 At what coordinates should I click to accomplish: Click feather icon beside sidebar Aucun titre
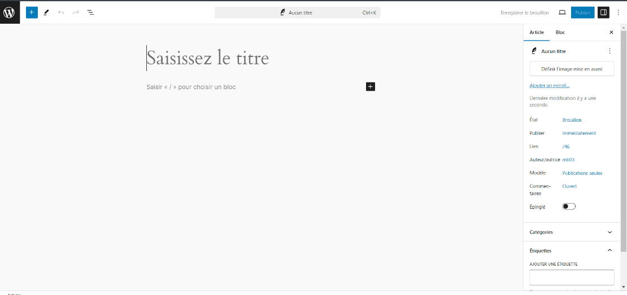click(533, 51)
